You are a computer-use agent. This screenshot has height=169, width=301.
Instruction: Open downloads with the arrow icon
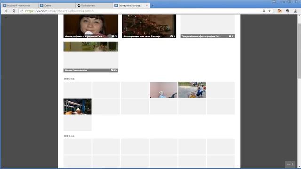point(295,11)
